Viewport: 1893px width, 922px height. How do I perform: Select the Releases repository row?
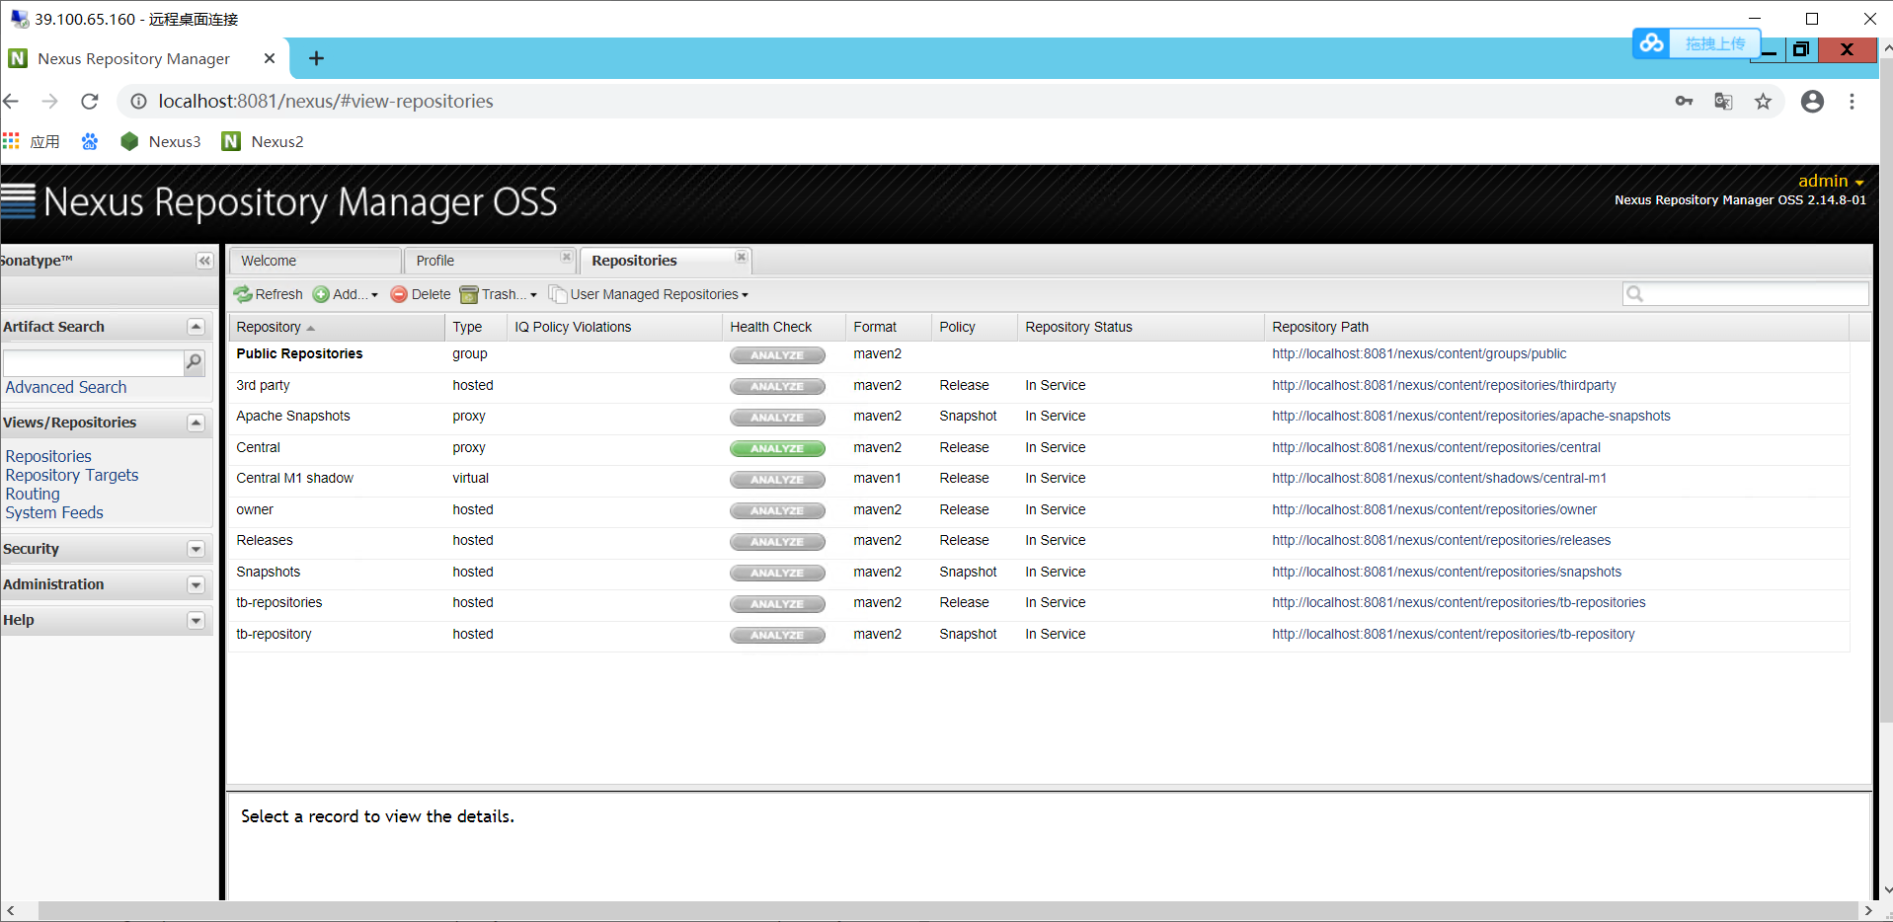point(1039,540)
